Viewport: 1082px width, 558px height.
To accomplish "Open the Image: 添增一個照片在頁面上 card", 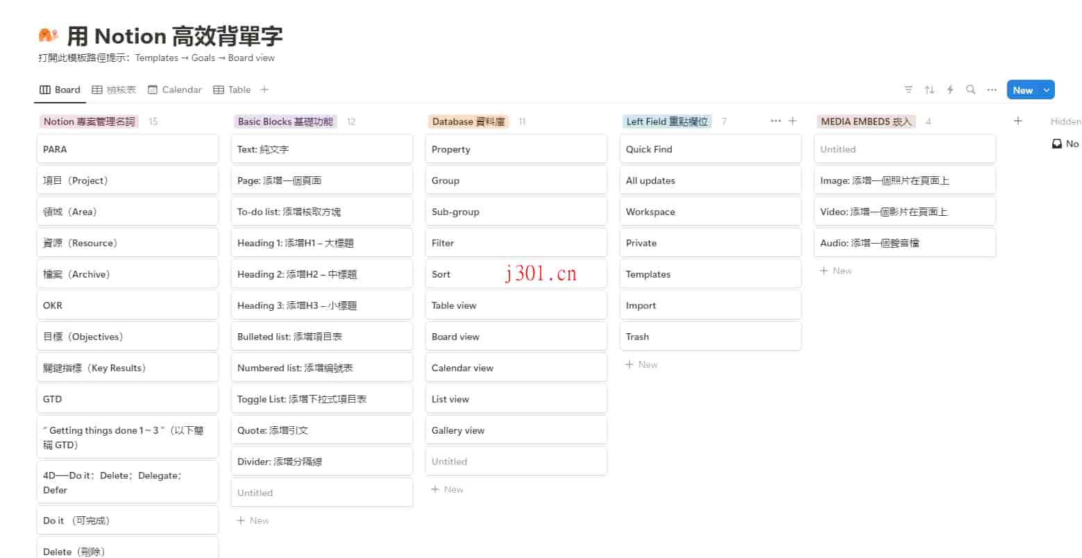I will [x=905, y=180].
